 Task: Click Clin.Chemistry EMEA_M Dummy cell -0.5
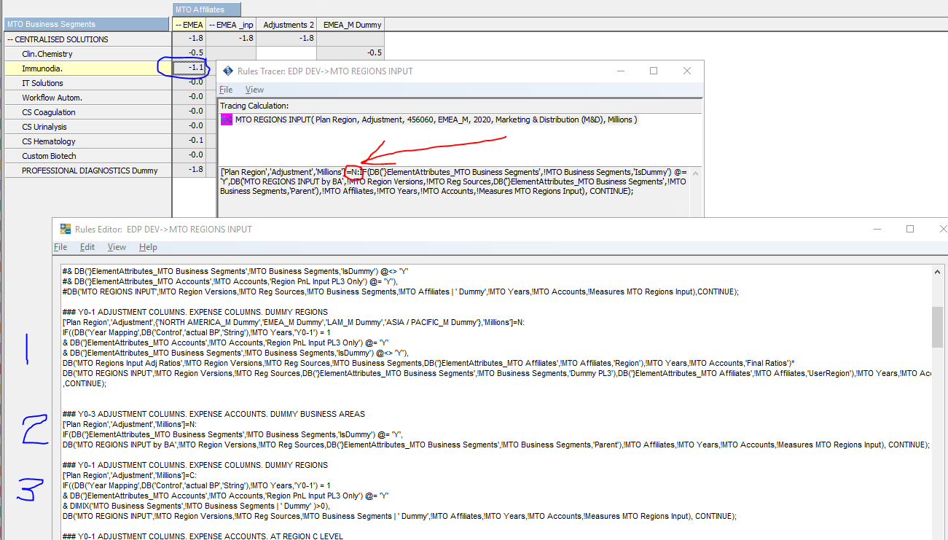[x=350, y=53]
